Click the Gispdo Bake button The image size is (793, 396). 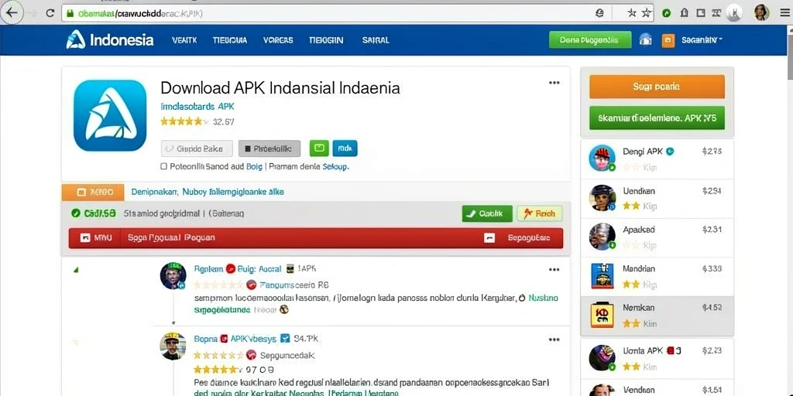coord(197,148)
